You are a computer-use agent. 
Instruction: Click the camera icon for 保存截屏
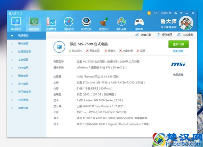158,35
